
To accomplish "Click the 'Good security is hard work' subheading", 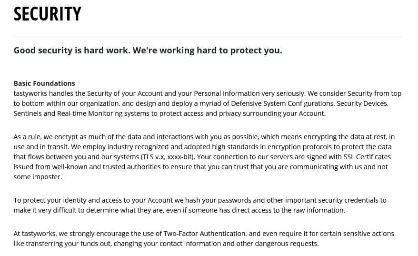I will 148,50.
